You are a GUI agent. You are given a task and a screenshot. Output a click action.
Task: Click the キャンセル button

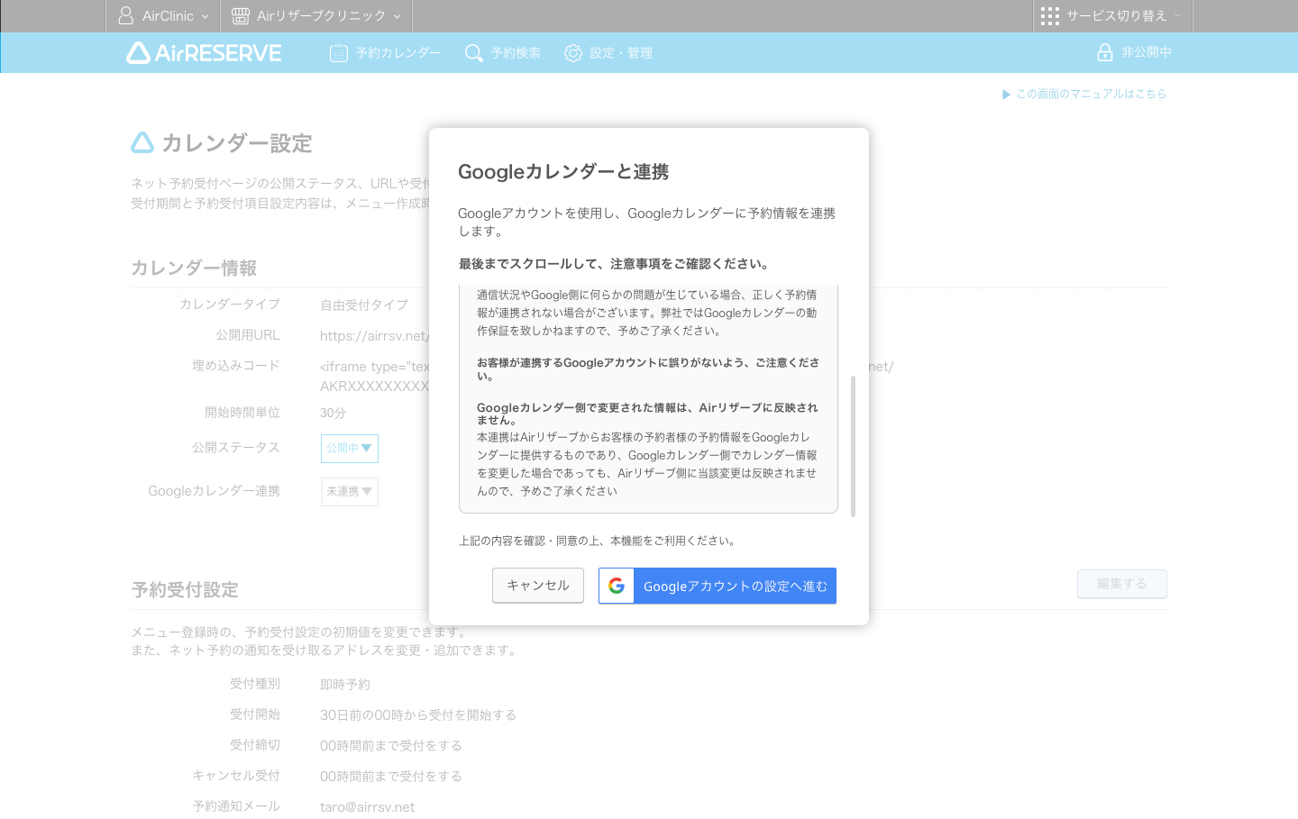pos(537,585)
